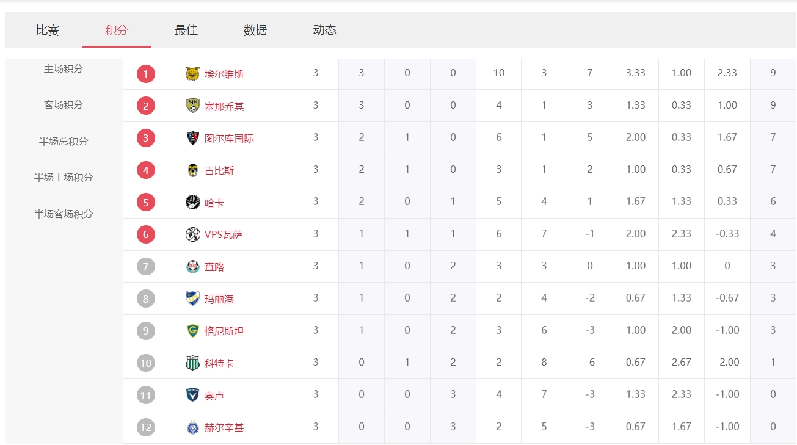This screenshot has height=445, width=797.
Task: Switch to the 比赛 tab
Action: click(48, 31)
